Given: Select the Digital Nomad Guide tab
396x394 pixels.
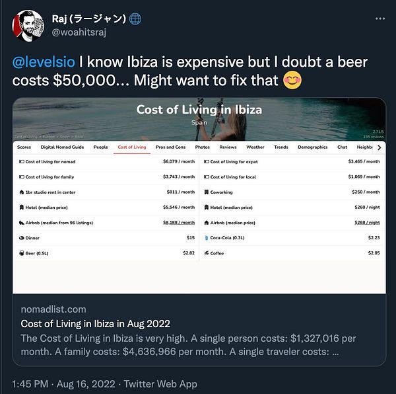Looking at the screenshot, I should (x=62, y=147).
